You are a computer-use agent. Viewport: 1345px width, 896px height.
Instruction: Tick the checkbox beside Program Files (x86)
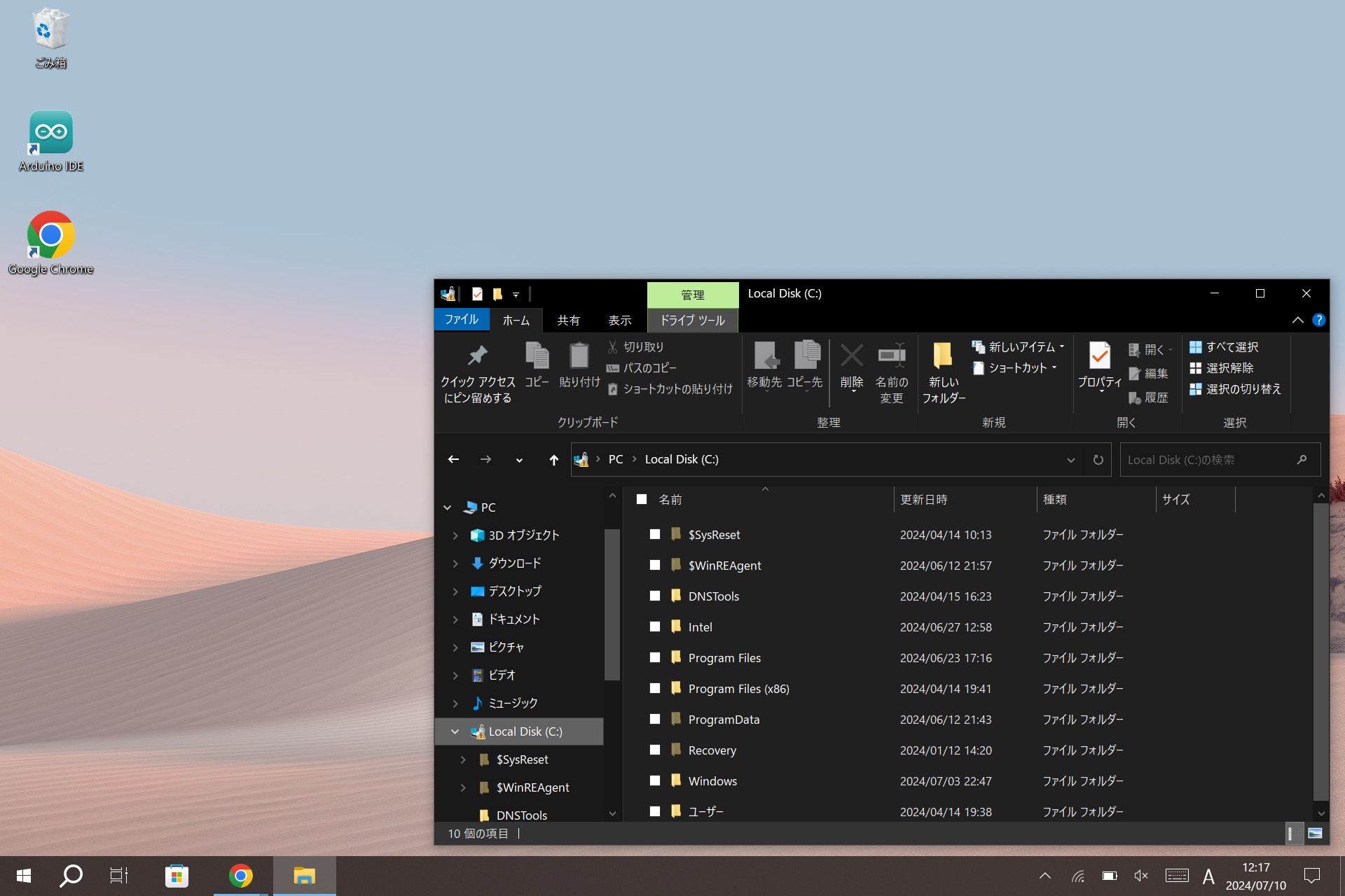(x=655, y=688)
